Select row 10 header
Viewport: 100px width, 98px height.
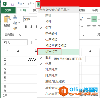click(5, 95)
